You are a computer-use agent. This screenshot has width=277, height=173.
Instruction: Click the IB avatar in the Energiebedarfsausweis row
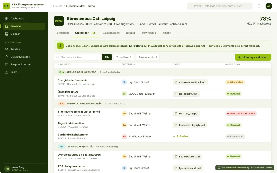(124, 82)
